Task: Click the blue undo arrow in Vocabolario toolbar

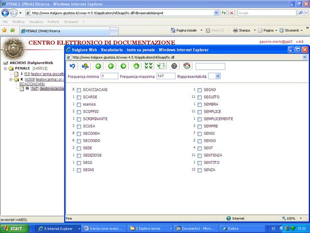Action: 72,66
